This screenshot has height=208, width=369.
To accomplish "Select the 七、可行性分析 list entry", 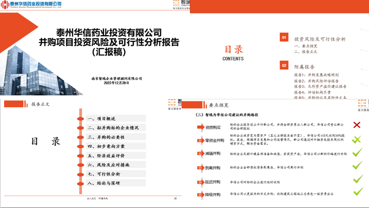I will click(116, 174).
